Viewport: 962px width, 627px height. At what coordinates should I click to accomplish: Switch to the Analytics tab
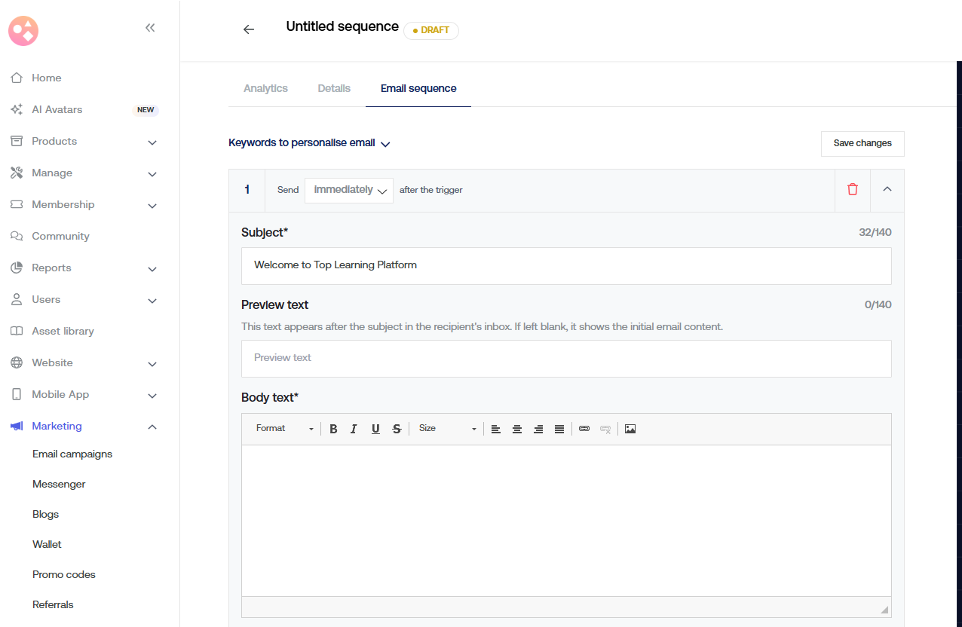[x=265, y=88]
